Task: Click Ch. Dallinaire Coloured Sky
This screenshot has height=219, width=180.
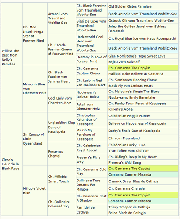Action: tap(59, 204)
